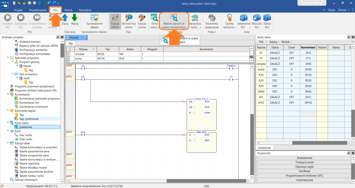Screen dimensions: 355x188
Task: Expand Arytmetyczne toolbox section
Action: point(304,180)
